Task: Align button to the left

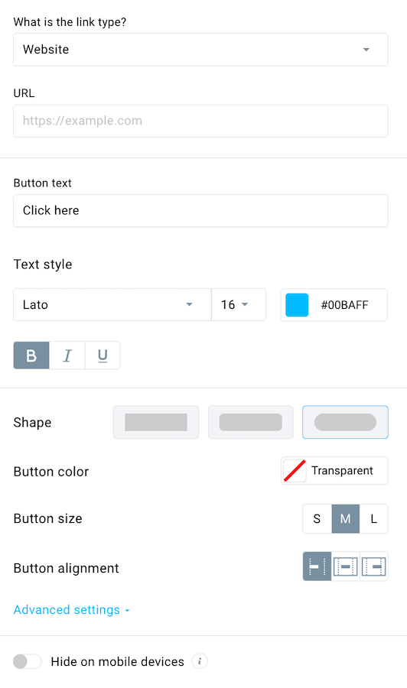Action: click(317, 566)
